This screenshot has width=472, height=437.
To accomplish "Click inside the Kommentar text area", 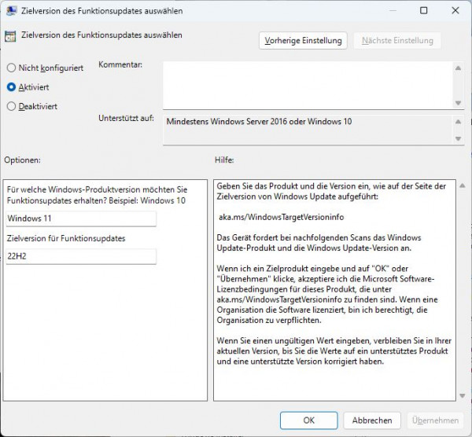I will [x=308, y=85].
